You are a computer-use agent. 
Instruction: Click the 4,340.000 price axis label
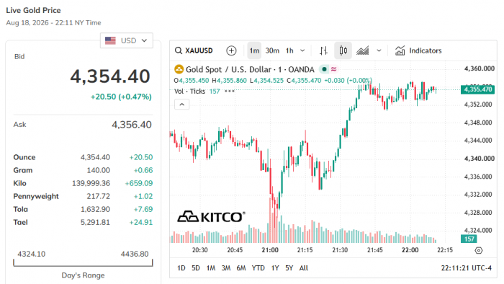pyautogui.click(x=480, y=159)
